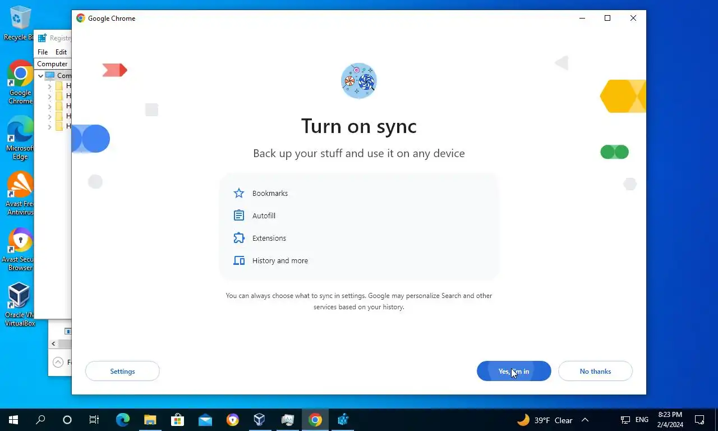Switch to Registry Editor taskbar button

[x=343, y=420]
